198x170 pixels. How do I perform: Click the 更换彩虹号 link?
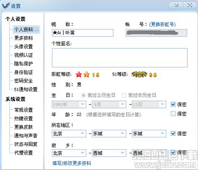pyautogui.click(x=162, y=24)
